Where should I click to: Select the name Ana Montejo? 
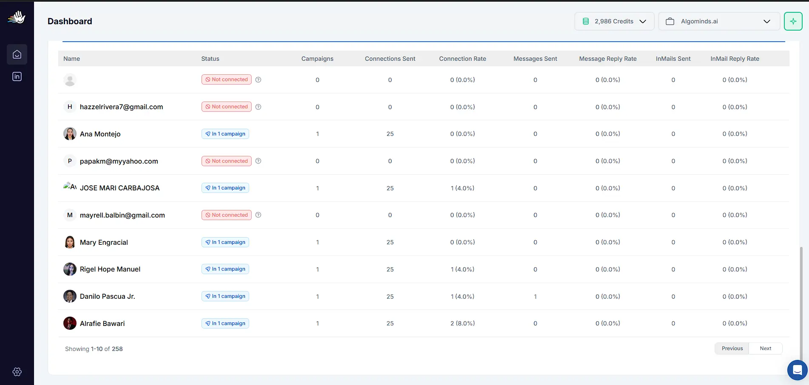(x=100, y=134)
